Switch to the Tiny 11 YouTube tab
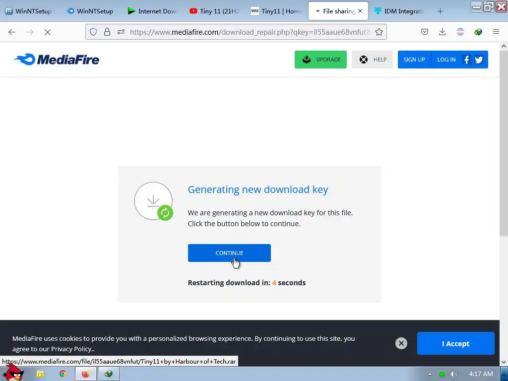 [x=214, y=11]
